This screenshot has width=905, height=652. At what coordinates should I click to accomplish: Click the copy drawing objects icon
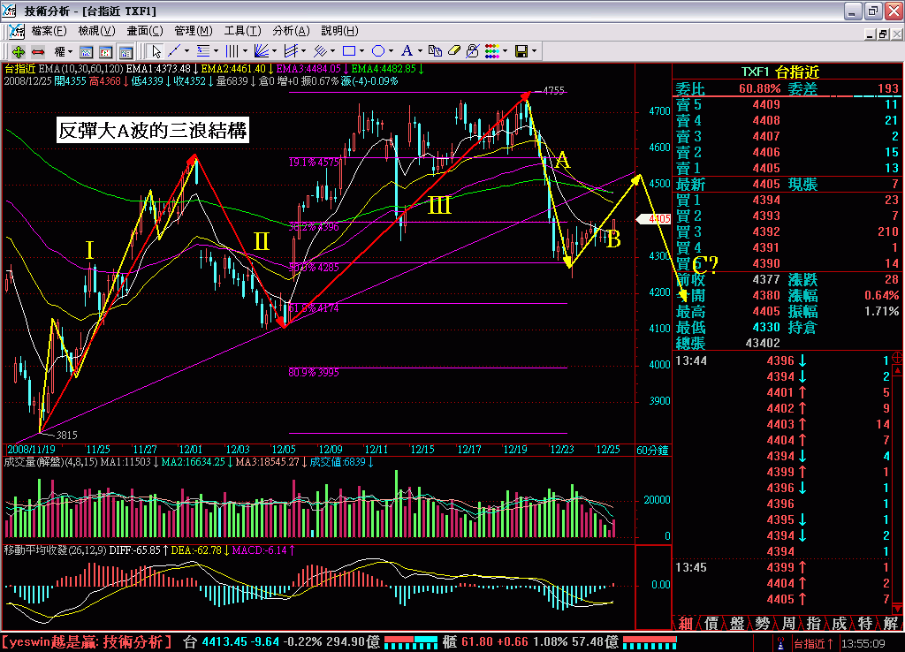(x=435, y=51)
